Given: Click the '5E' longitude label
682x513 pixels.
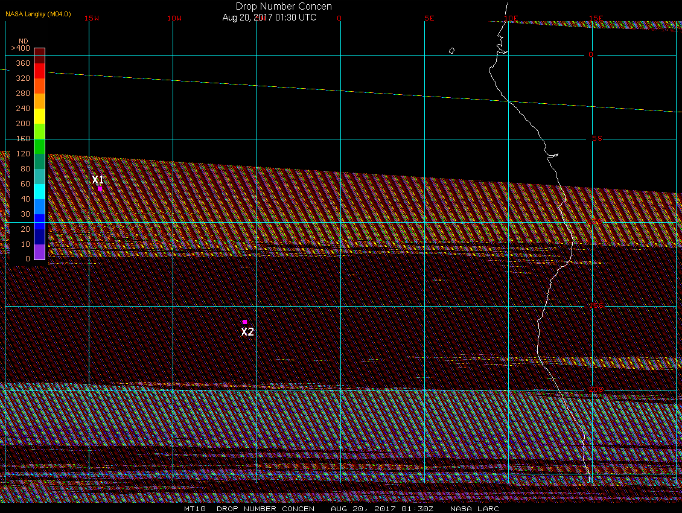Looking at the screenshot, I should 429,18.
